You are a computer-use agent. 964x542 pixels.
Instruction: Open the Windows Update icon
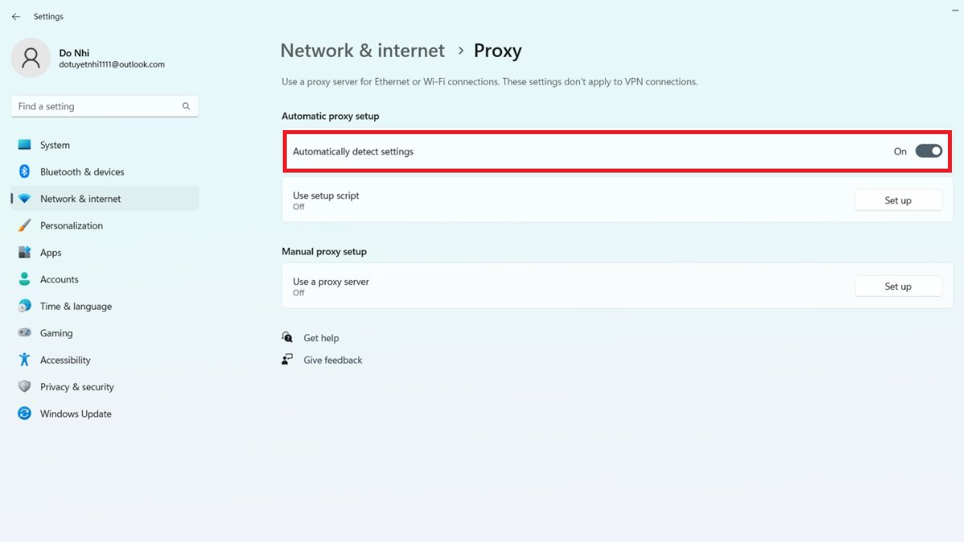click(24, 414)
